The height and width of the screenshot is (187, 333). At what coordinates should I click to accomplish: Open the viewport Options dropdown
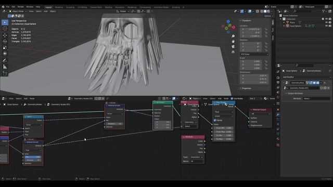tap(268, 16)
